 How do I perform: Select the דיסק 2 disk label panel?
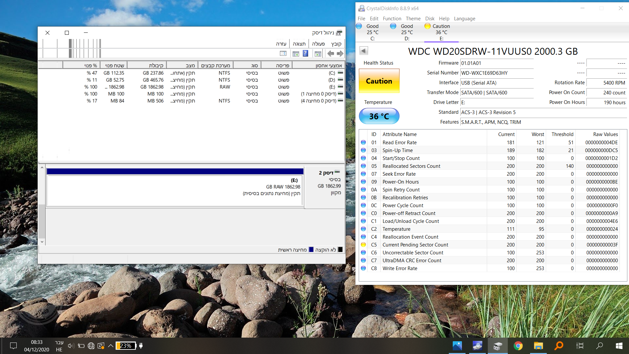(325, 187)
